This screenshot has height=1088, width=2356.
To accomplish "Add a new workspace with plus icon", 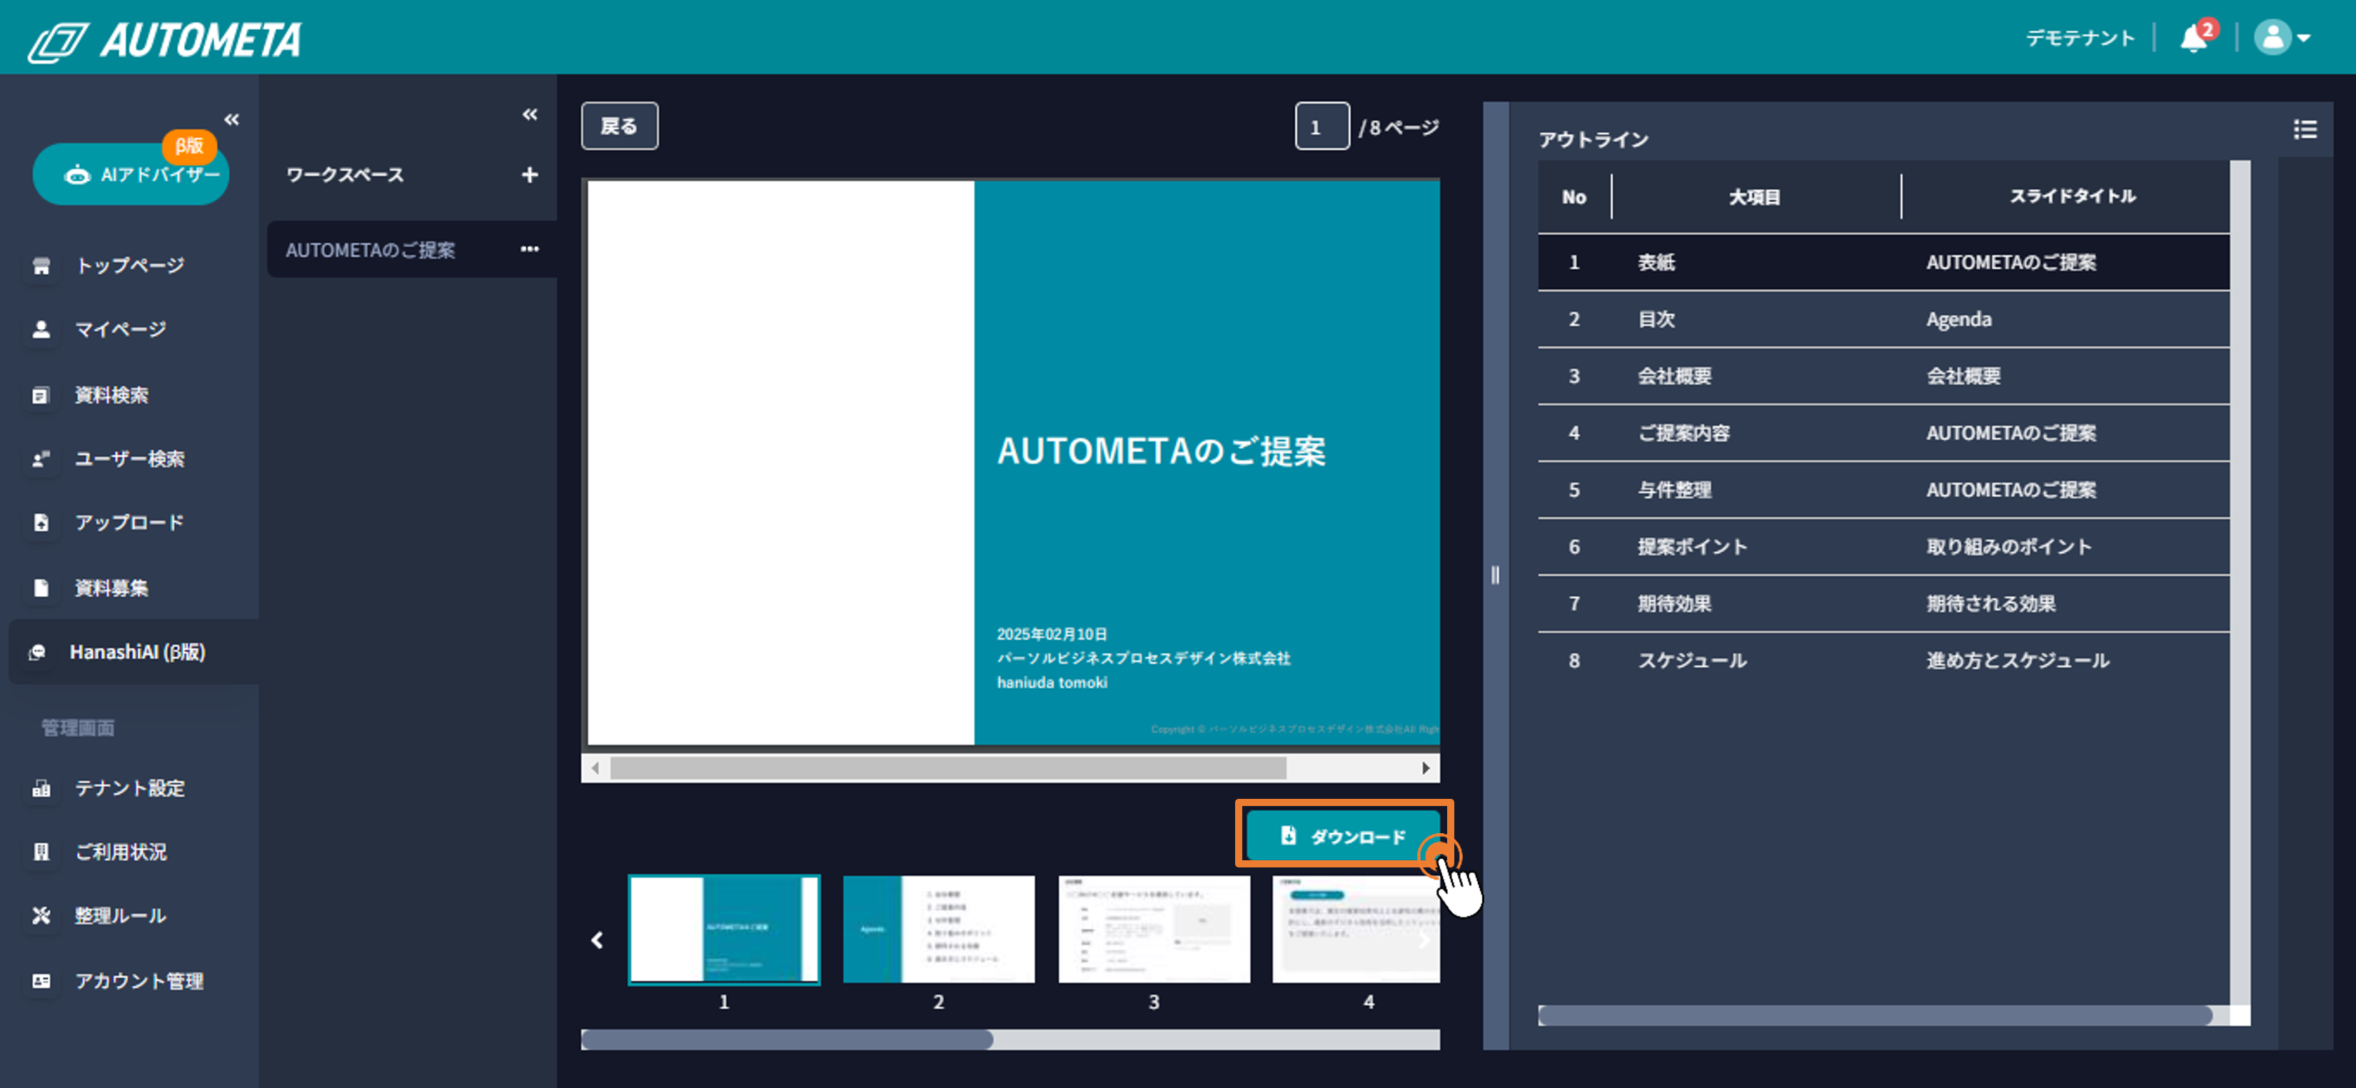I will (530, 175).
